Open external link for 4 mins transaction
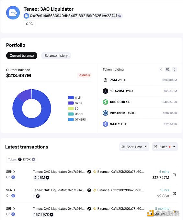The height and width of the screenshot is (220, 183). tap(174, 175)
